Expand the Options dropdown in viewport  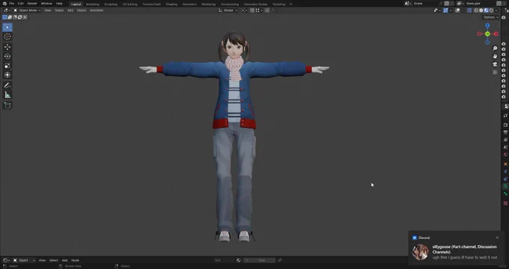click(x=490, y=17)
